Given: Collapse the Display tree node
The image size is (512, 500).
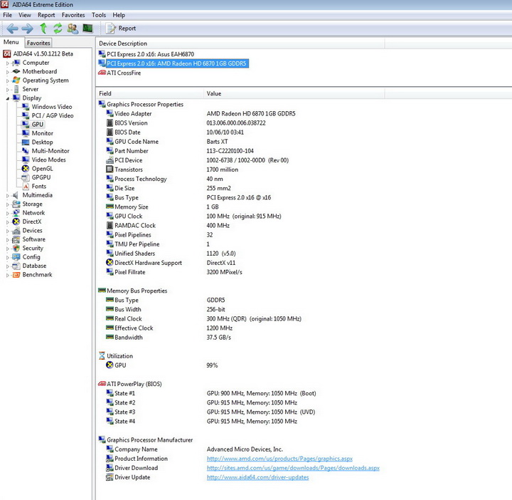Looking at the screenshot, I should [7, 98].
